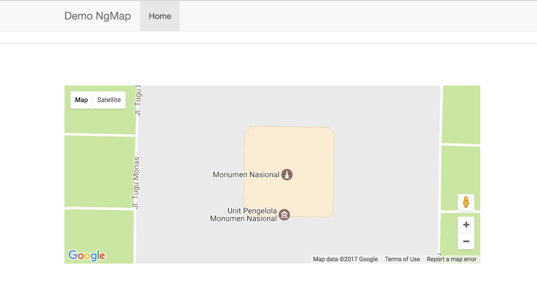Click the Map data ©2017 Google attribution
537x282 pixels.
click(345, 259)
